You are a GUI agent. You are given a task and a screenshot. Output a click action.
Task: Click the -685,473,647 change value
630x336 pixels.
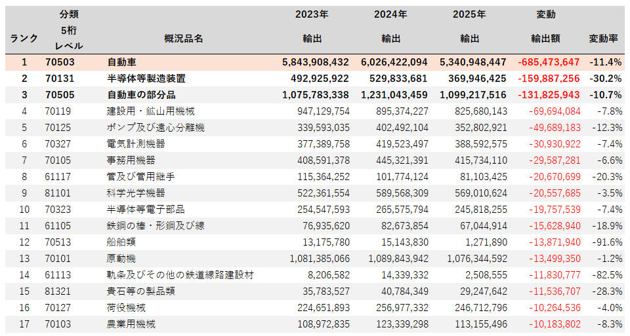[x=549, y=62]
